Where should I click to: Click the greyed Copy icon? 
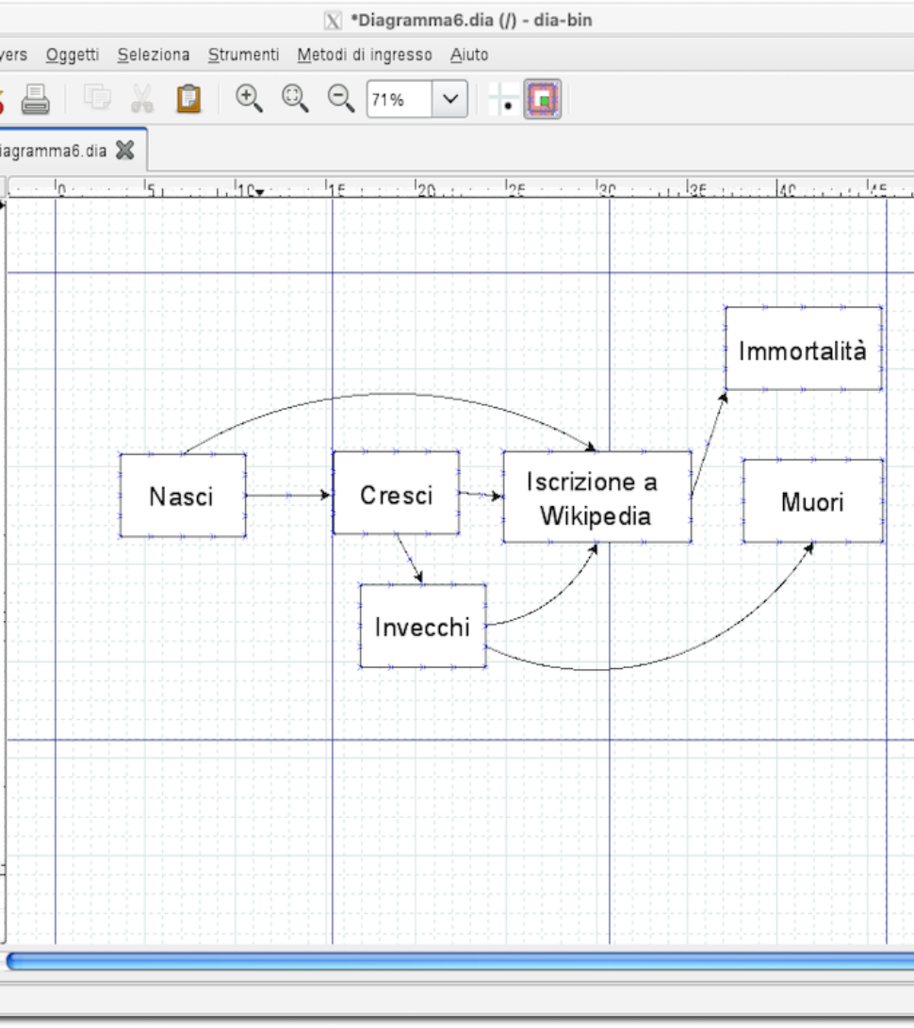[x=97, y=98]
